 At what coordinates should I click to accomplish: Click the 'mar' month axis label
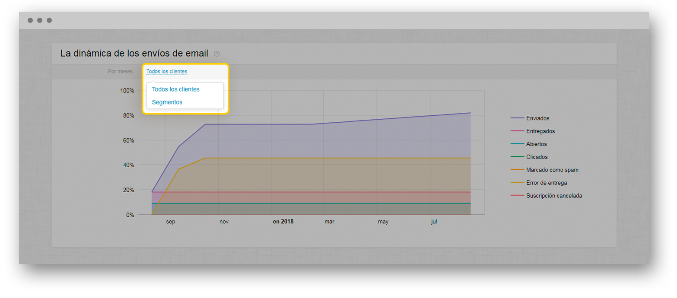[x=330, y=222]
